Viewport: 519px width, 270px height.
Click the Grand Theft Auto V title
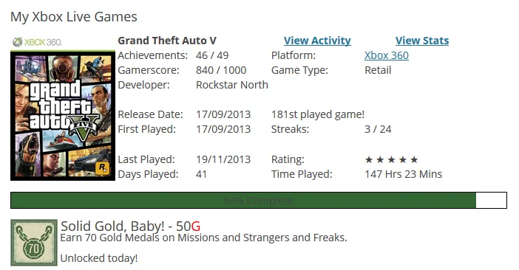click(x=167, y=41)
